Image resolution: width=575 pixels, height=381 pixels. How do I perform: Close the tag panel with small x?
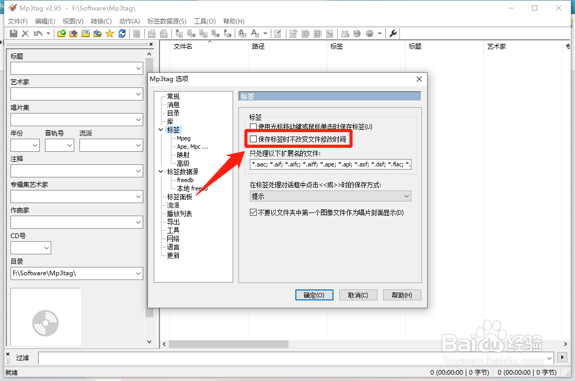(x=151, y=44)
